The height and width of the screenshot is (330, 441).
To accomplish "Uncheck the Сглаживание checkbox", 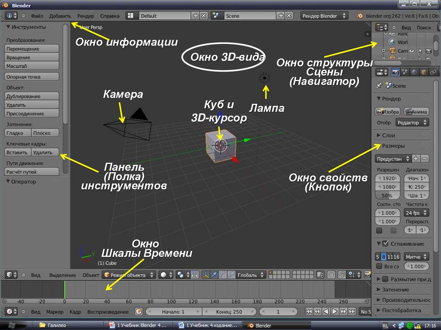I will tap(385, 244).
